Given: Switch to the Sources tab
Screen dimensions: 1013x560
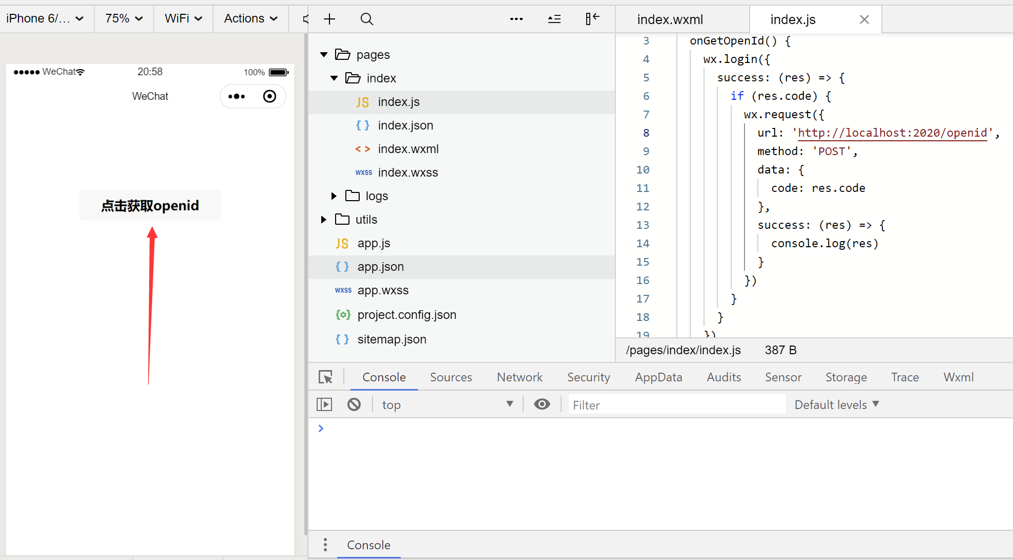Looking at the screenshot, I should [x=451, y=377].
